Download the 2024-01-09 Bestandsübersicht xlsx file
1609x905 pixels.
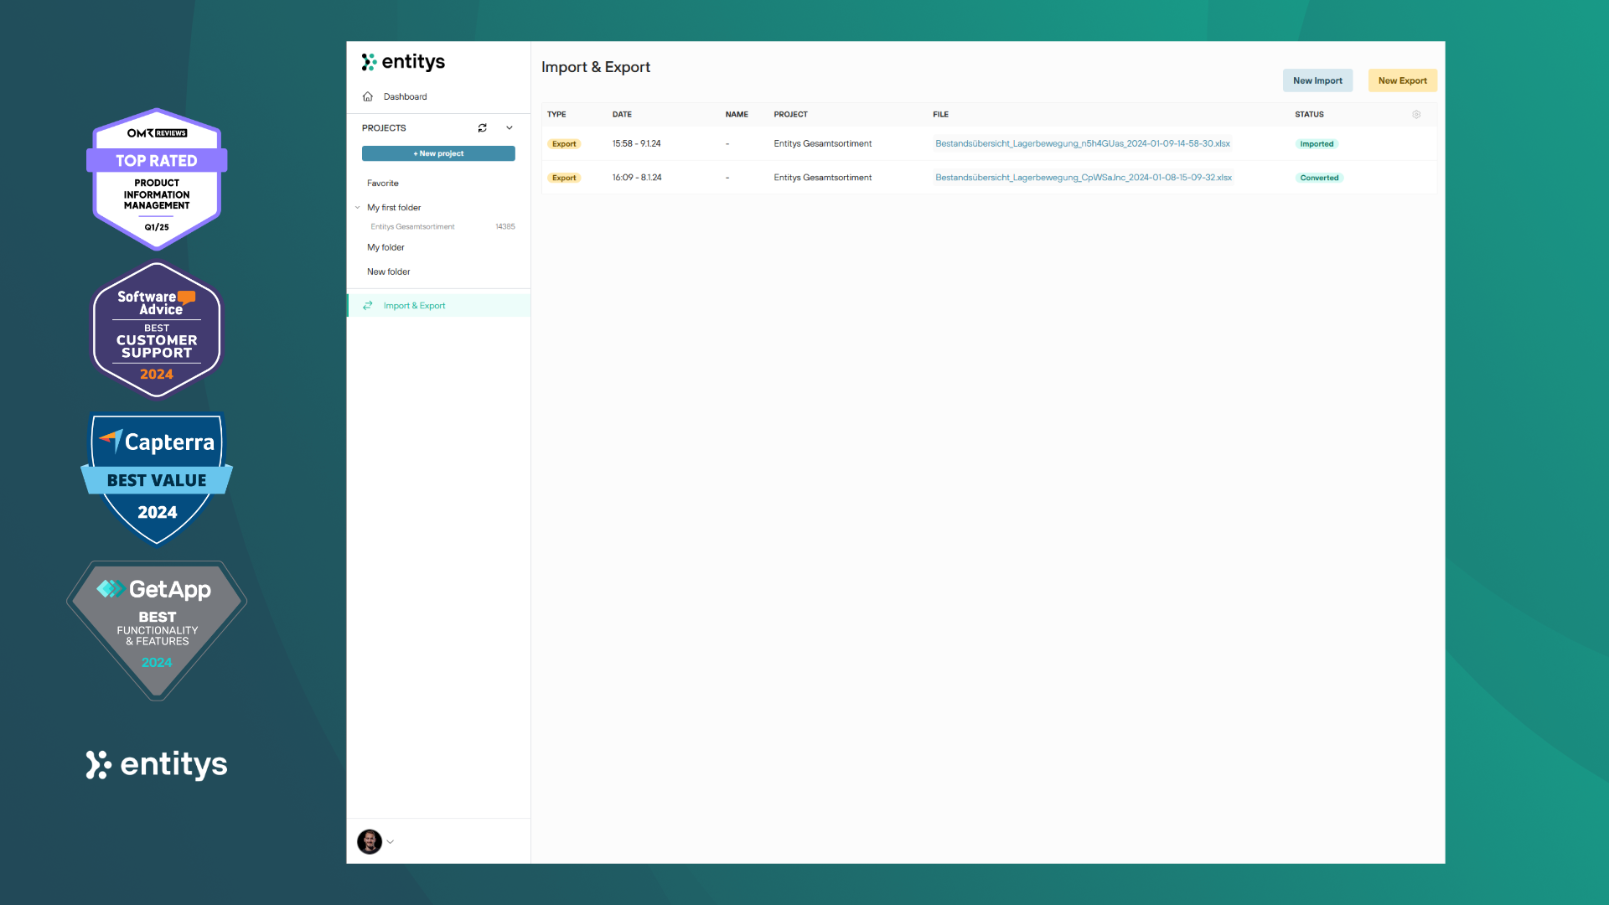tap(1082, 144)
